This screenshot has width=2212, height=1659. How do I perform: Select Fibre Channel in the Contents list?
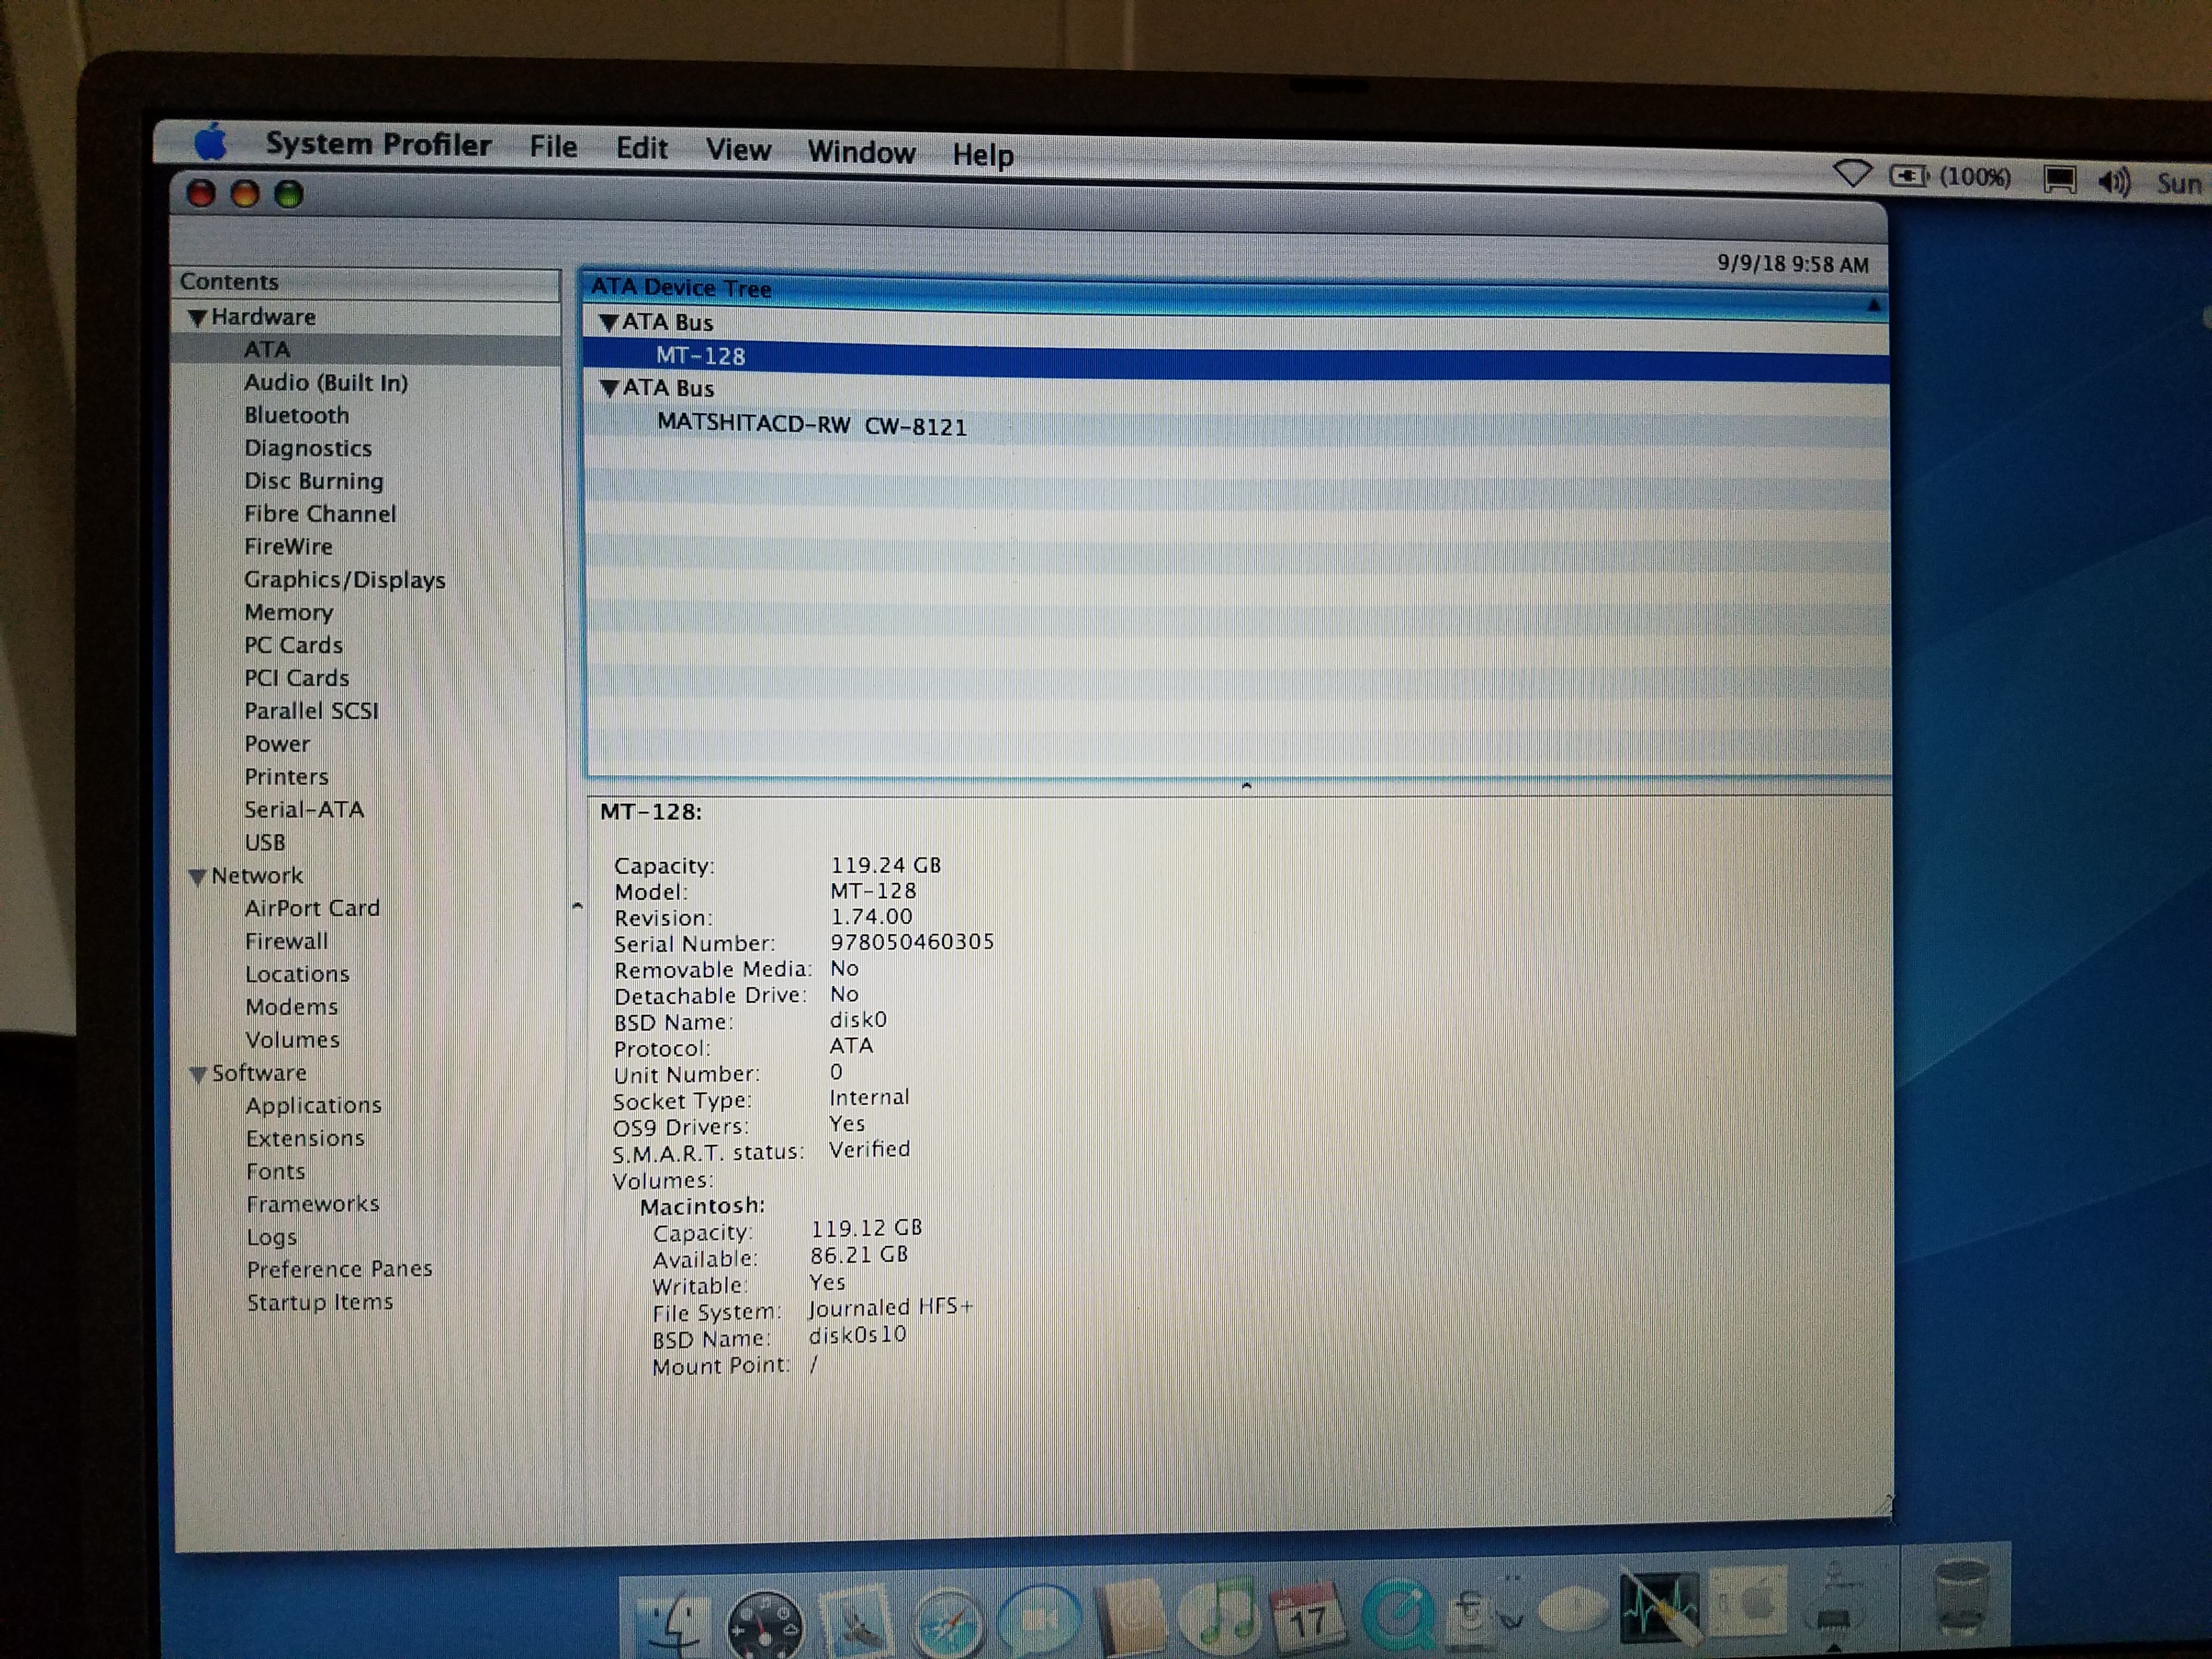click(x=320, y=514)
